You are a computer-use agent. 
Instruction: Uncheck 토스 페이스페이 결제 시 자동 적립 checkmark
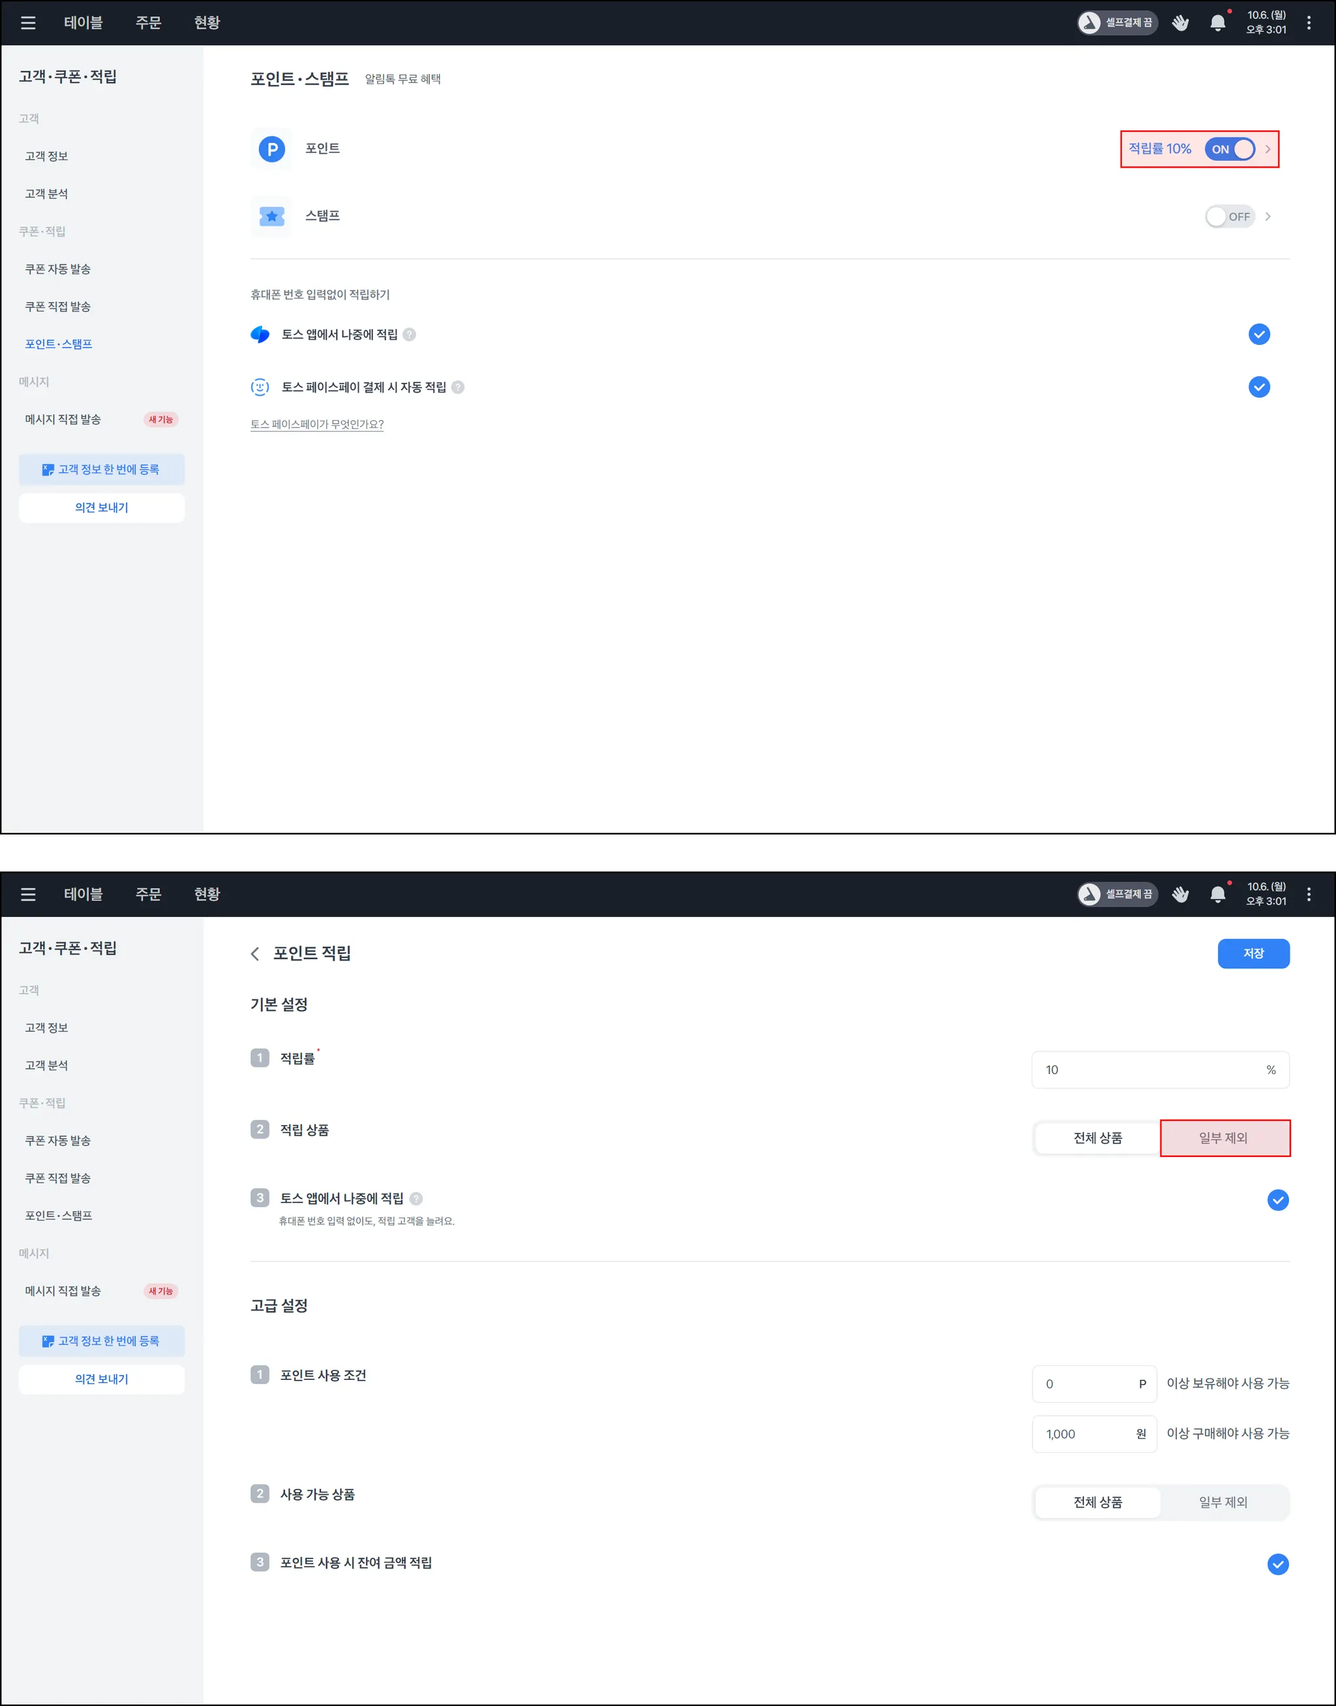click(1258, 387)
